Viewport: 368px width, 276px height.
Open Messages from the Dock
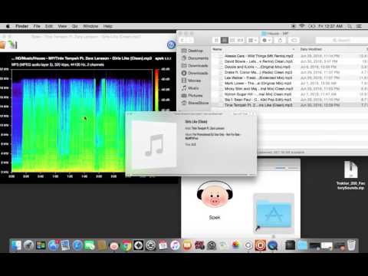tap(90, 245)
